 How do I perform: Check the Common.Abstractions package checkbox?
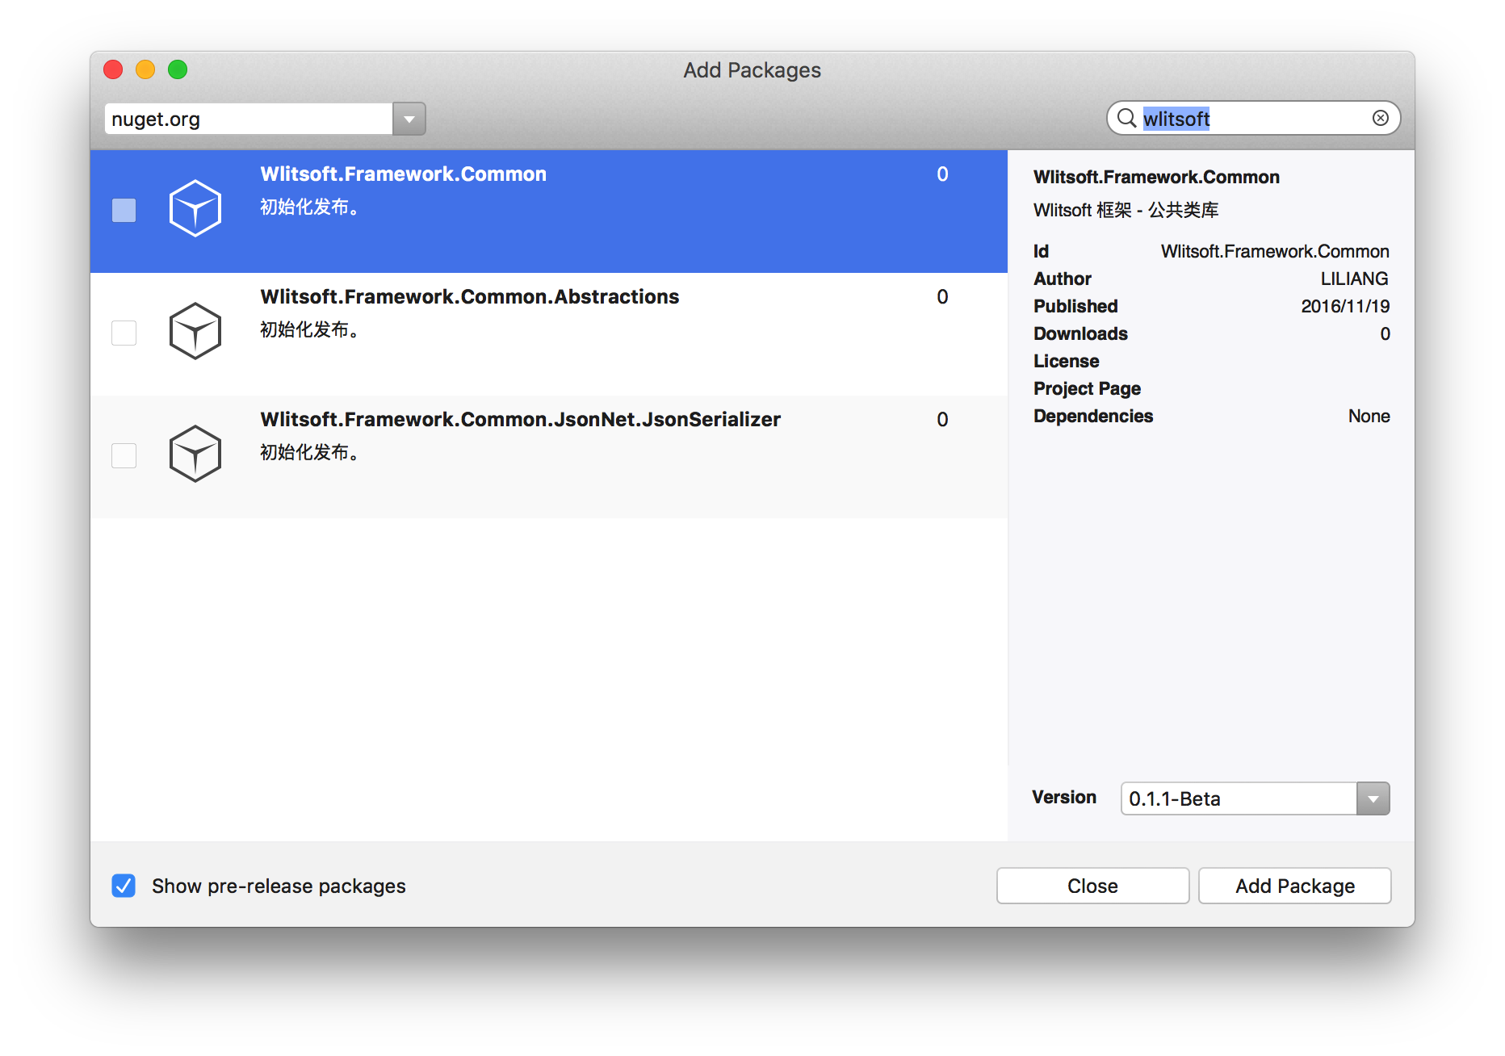[124, 333]
